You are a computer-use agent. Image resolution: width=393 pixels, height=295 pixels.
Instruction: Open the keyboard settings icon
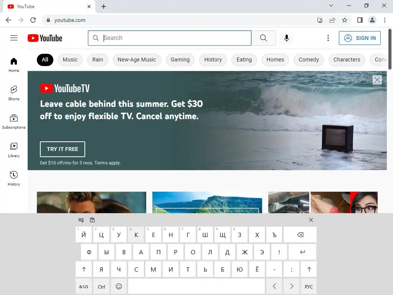tap(81, 220)
